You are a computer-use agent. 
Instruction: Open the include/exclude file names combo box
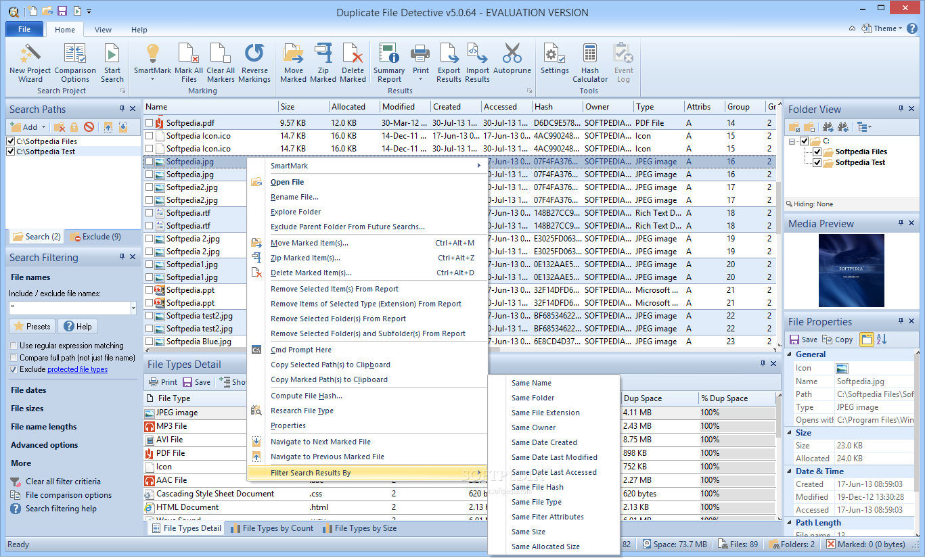[133, 308]
